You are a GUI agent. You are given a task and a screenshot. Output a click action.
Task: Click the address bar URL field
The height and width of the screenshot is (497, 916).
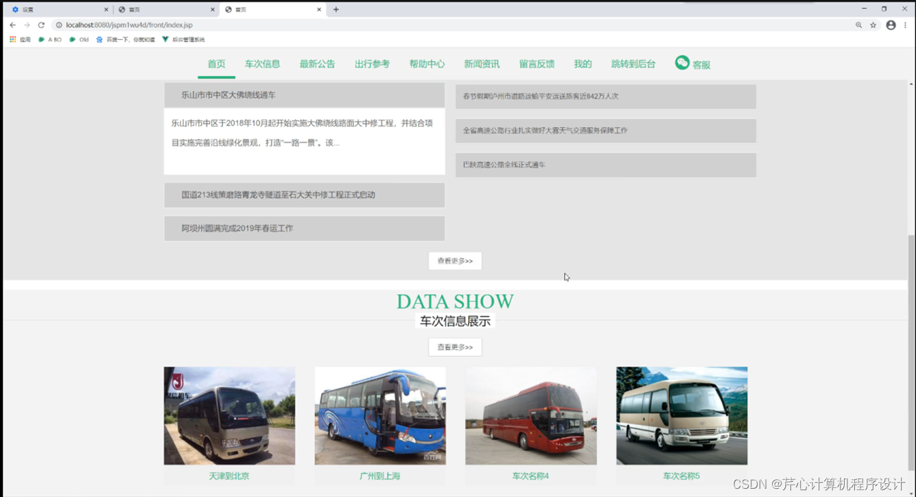(453, 25)
